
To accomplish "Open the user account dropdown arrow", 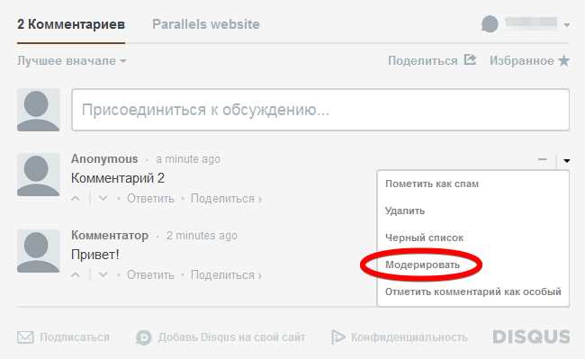I will tap(567, 25).
